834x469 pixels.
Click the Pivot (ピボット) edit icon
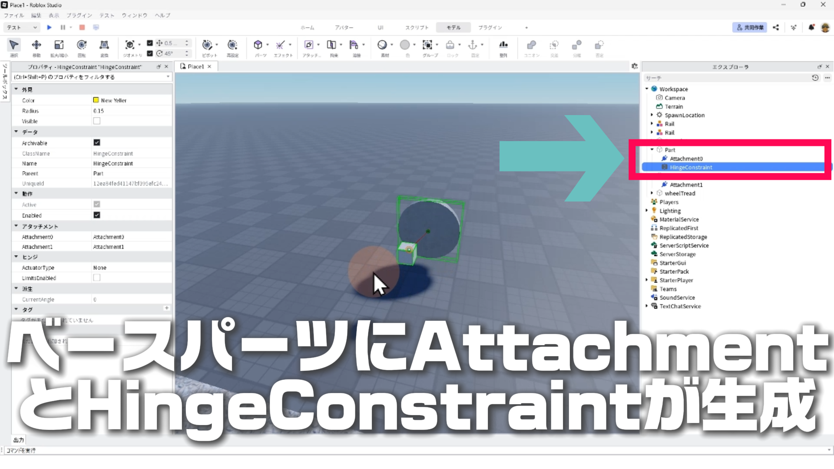[x=207, y=45]
